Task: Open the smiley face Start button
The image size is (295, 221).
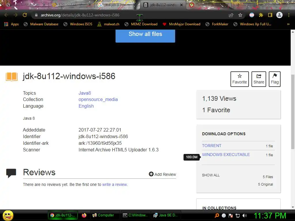Action: [x=8, y=215]
